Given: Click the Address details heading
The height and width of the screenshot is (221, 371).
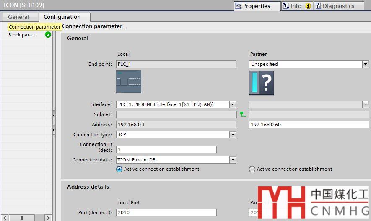Looking at the screenshot, I should pyautogui.click(x=88, y=187).
